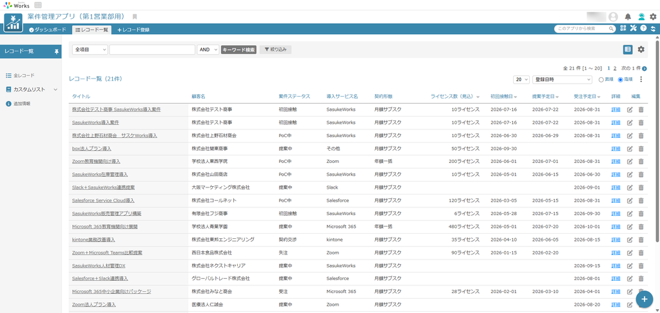Open list settings gear icon
Image resolution: width=660 pixels, height=313 pixels.
pos(641,50)
